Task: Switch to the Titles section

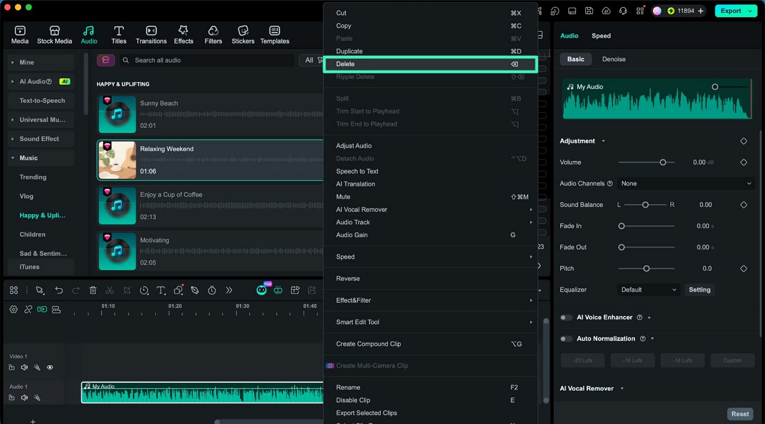Action: [x=119, y=35]
